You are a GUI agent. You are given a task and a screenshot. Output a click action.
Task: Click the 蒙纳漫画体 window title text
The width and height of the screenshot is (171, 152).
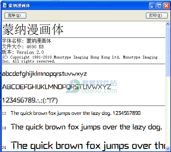tap(19, 6)
